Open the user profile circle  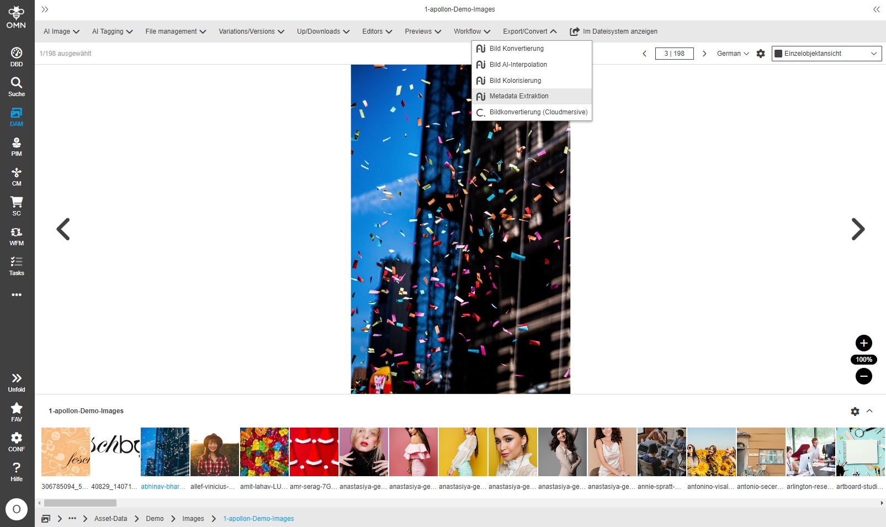coord(17,509)
